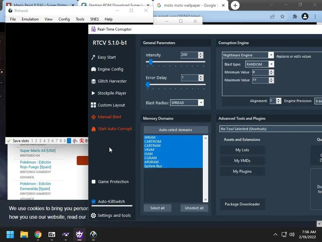Select save slot 5 in Bizhawk
The height and width of the screenshot is (242, 322).
[x=48, y=141]
